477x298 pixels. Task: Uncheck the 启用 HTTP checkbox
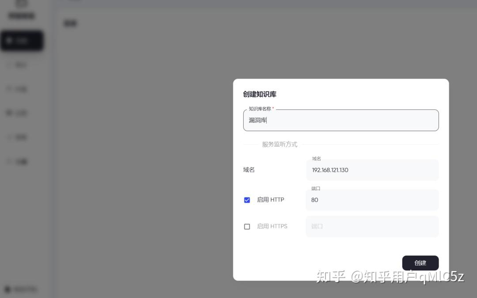coord(247,200)
